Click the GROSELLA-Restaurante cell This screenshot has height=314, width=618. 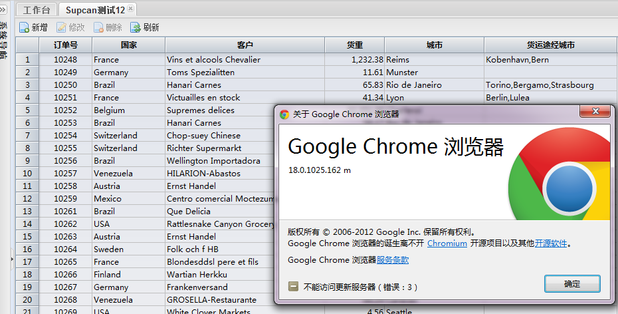point(220,299)
